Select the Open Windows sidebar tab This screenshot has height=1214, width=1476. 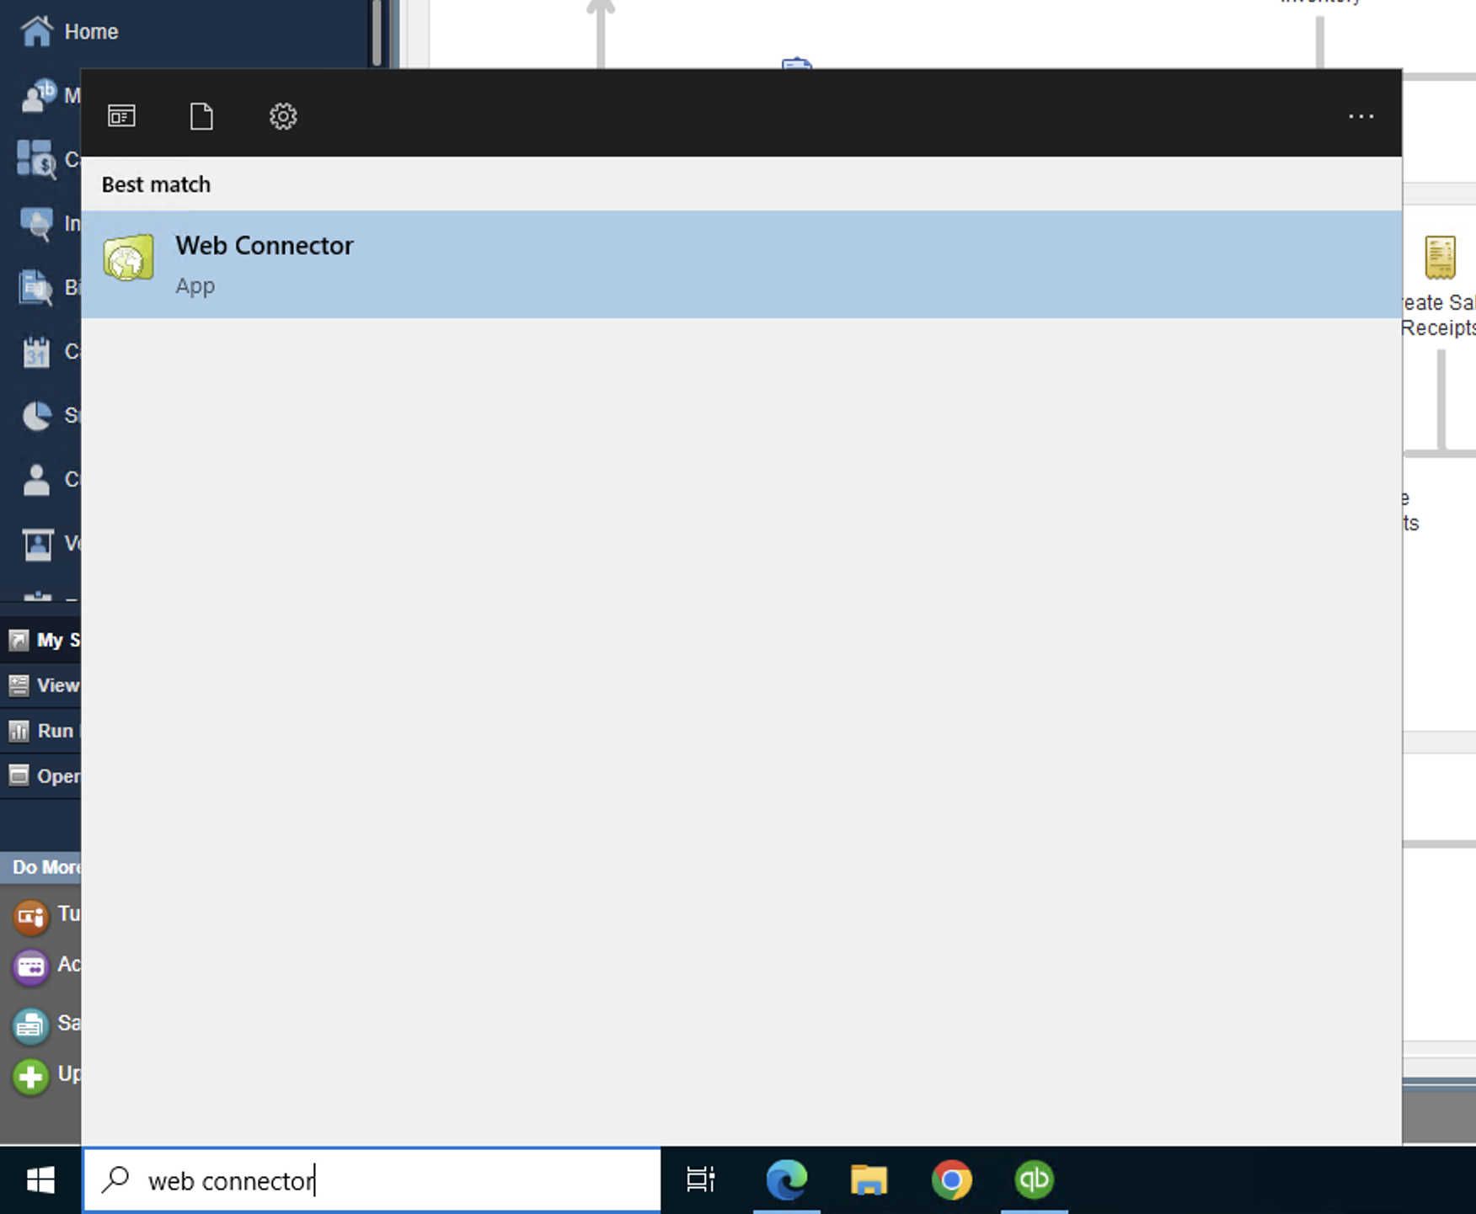tap(40, 776)
